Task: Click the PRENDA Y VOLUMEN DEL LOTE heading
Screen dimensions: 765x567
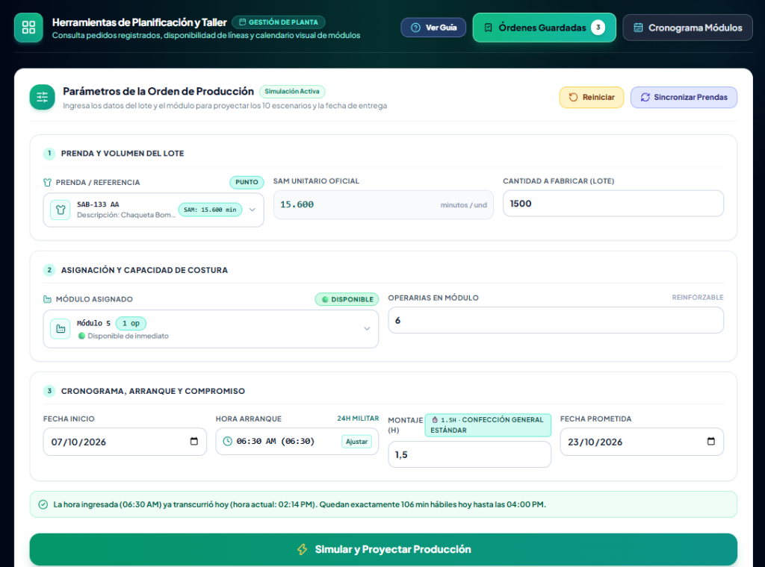Action: tap(123, 154)
